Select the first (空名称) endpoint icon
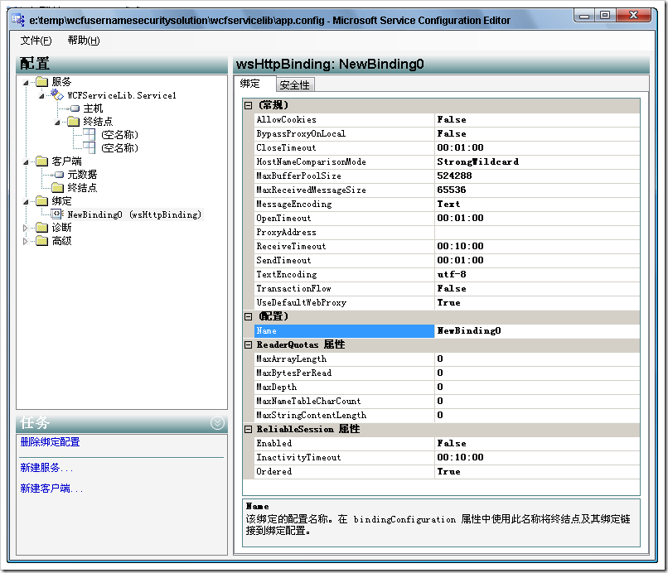Viewport: 668px width, 573px height. 89,134
